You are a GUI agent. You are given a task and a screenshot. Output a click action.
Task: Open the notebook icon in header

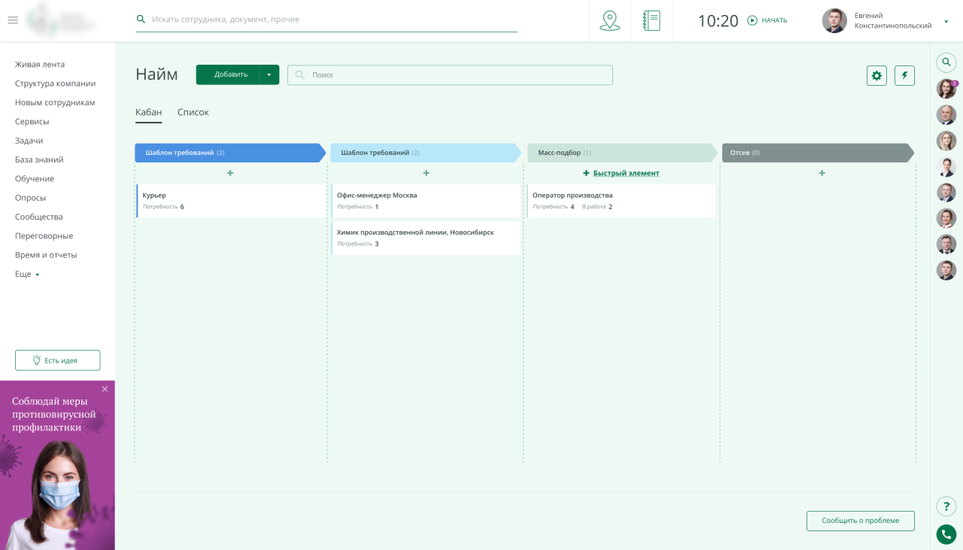[652, 20]
